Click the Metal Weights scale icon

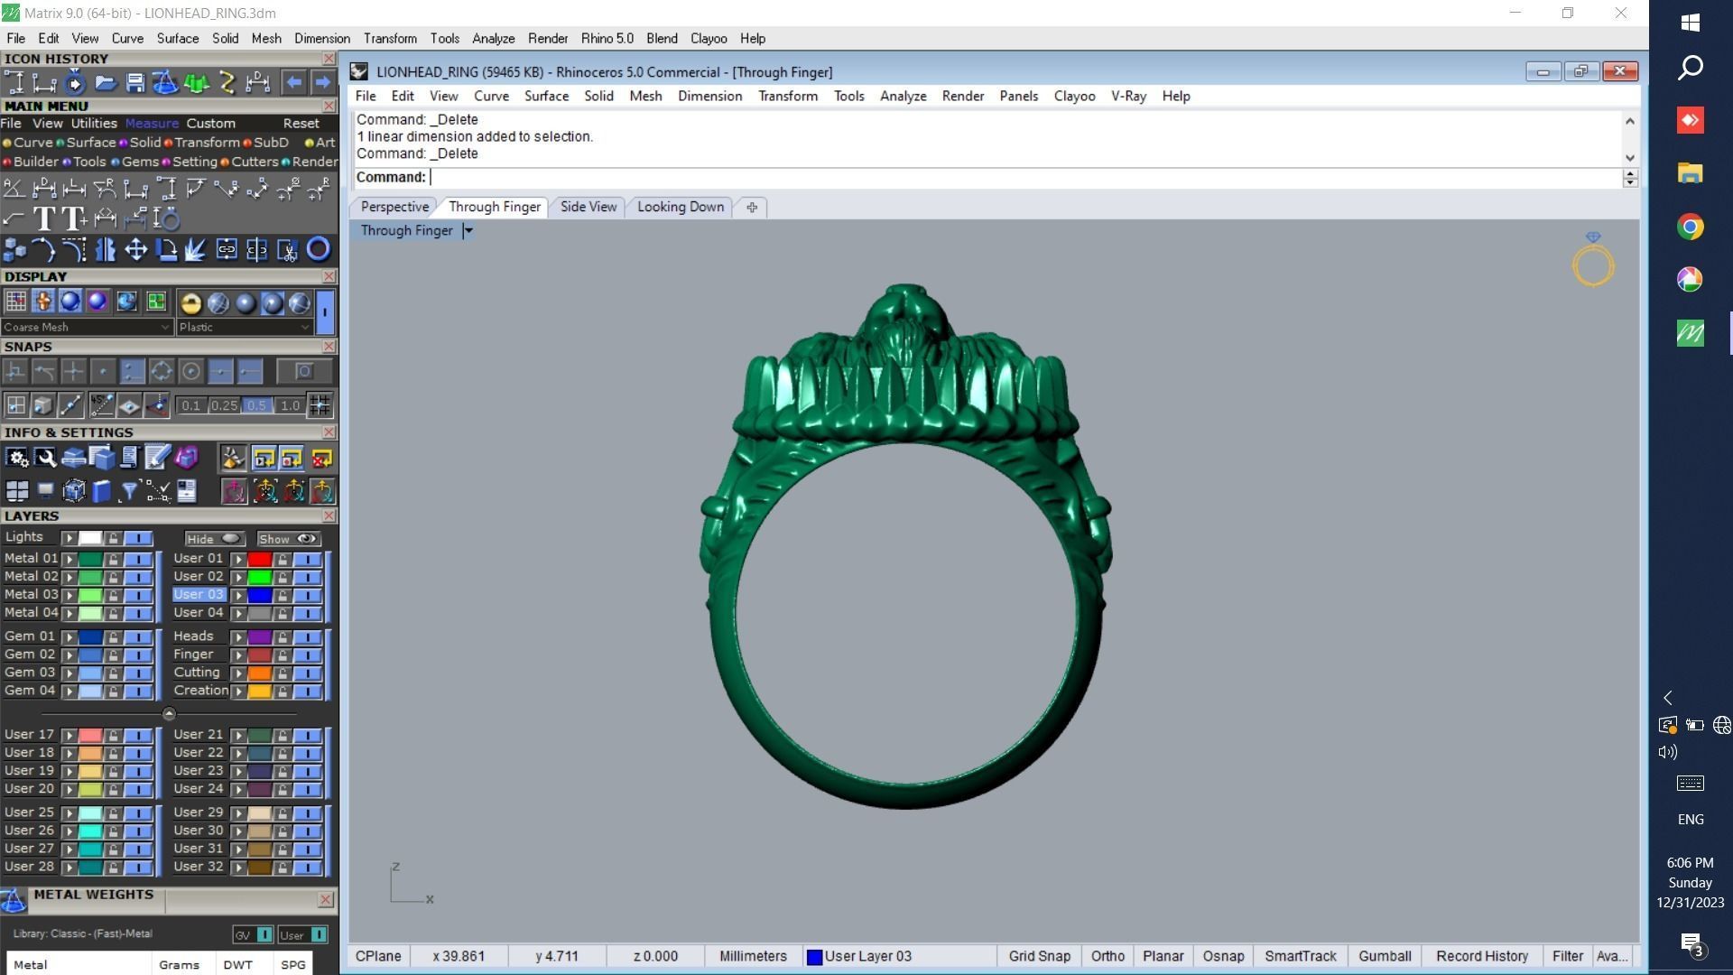pyautogui.click(x=14, y=899)
